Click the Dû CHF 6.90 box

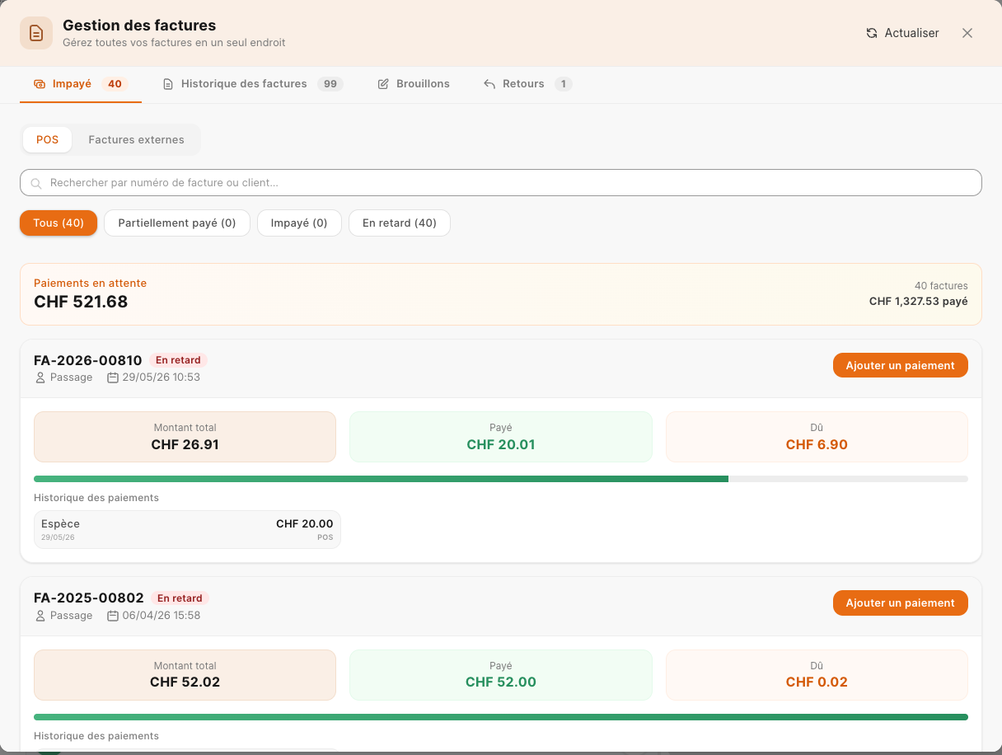(x=817, y=437)
